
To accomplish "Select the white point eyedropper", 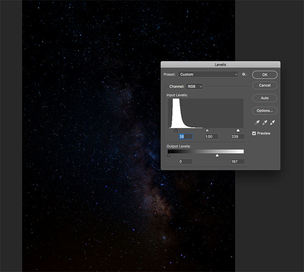I will click(272, 123).
